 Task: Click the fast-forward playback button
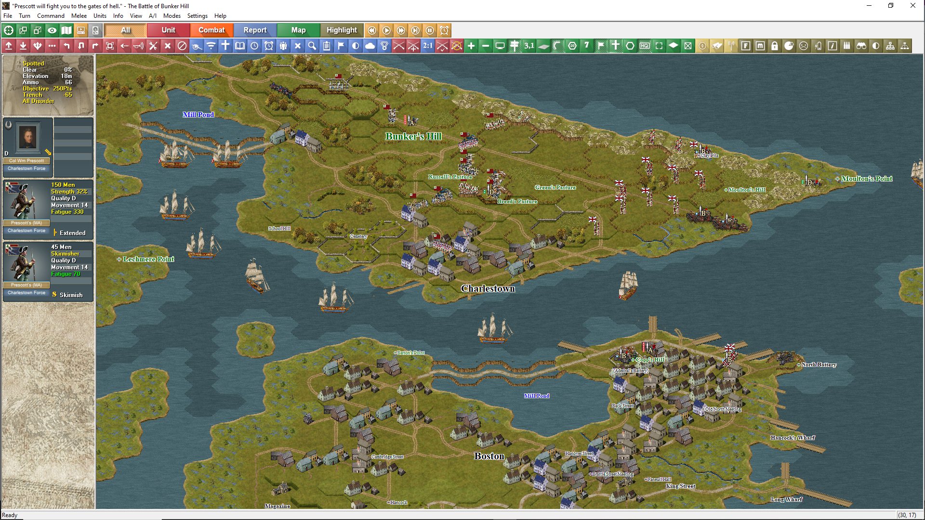coord(401,30)
